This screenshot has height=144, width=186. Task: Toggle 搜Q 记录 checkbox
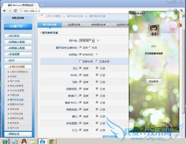[97, 116]
